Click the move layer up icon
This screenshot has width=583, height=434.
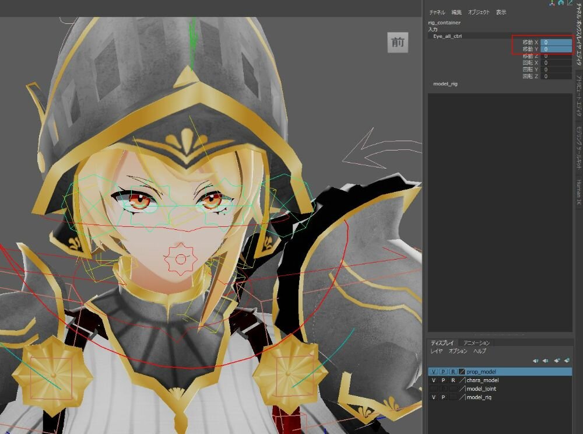click(x=536, y=360)
